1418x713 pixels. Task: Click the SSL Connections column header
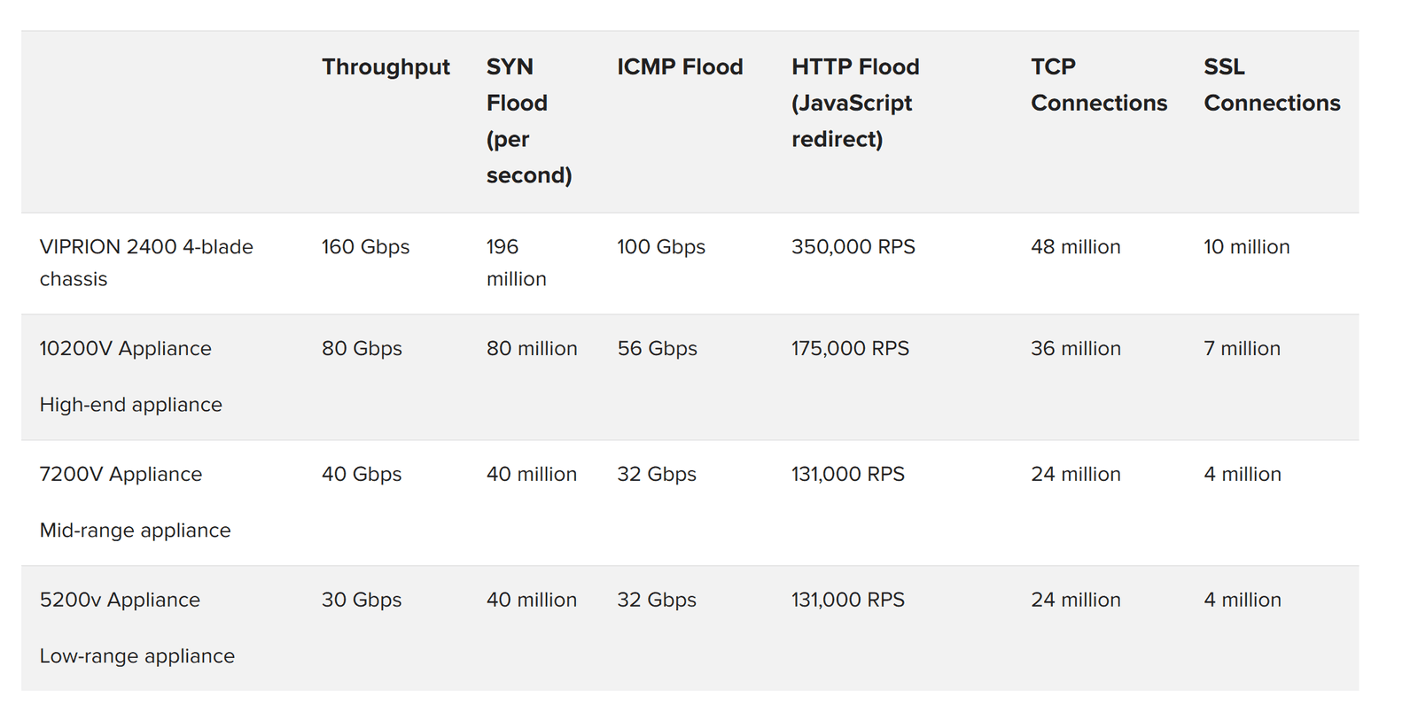click(x=1271, y=85)
